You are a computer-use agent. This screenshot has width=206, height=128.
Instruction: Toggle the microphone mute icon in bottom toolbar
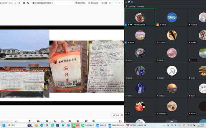pos(30,121)
